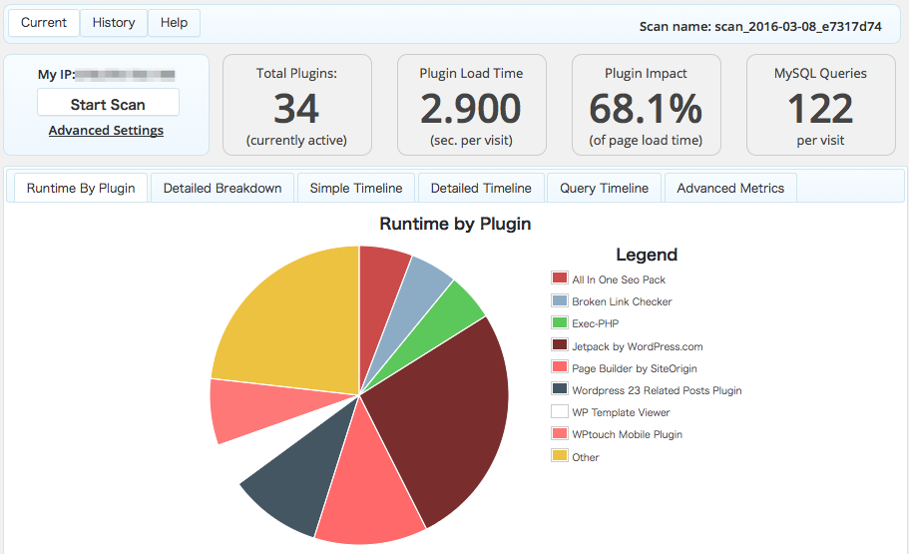
Task: Switch to the History tab
Action: (x=114, y=23)
